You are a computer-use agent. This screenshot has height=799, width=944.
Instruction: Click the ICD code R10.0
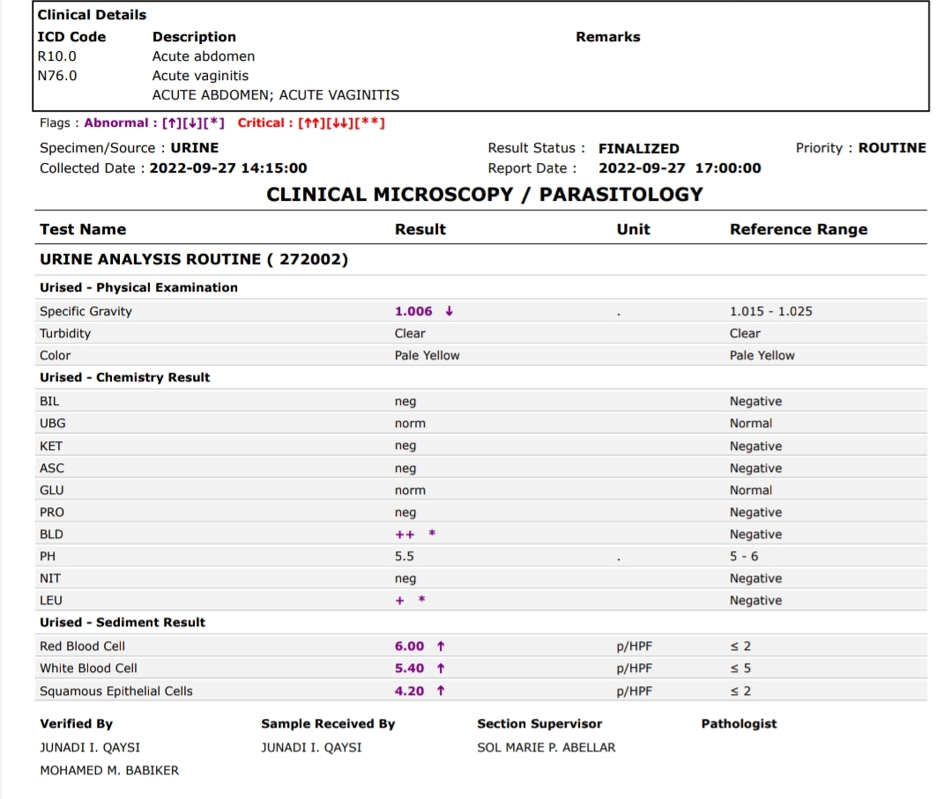coord(56,56)
